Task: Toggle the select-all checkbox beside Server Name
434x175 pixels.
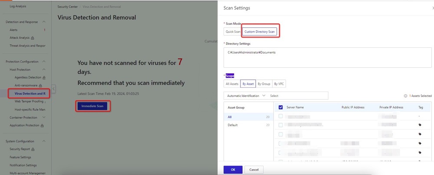Action: [281, 107]
